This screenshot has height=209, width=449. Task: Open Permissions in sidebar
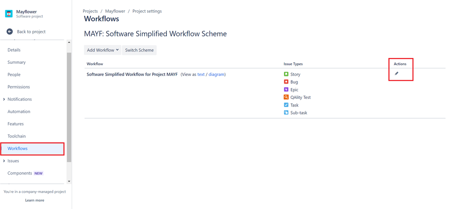[x=18, y=87]
